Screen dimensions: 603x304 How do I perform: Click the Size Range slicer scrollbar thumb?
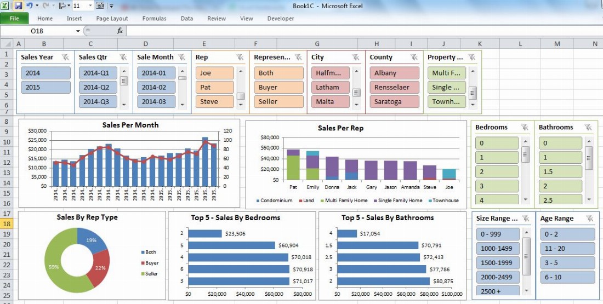[x=526, y=257]
